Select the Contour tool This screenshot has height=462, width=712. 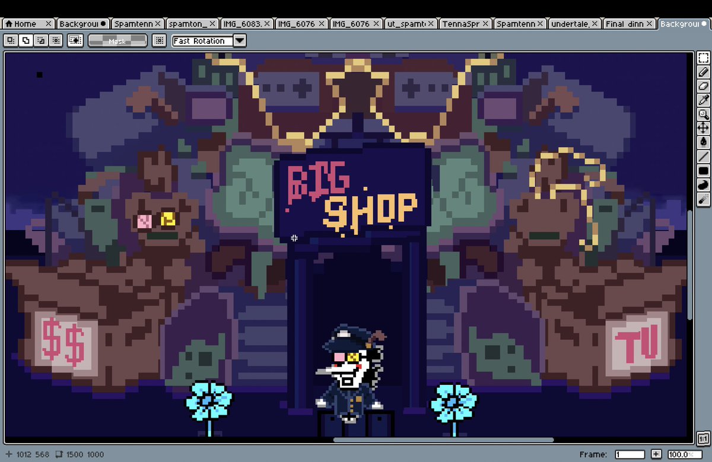coord(703,185)
